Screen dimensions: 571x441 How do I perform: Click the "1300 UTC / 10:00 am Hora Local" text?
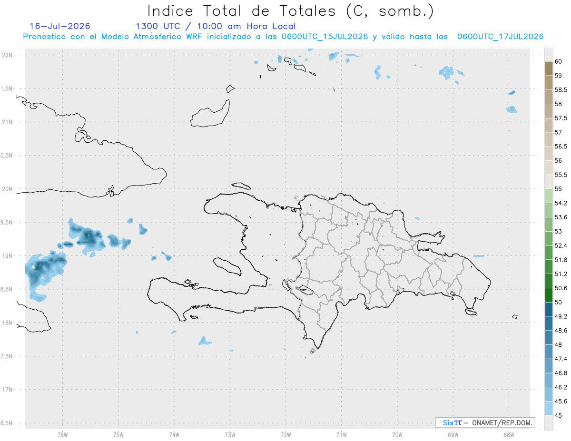(216, 26)
